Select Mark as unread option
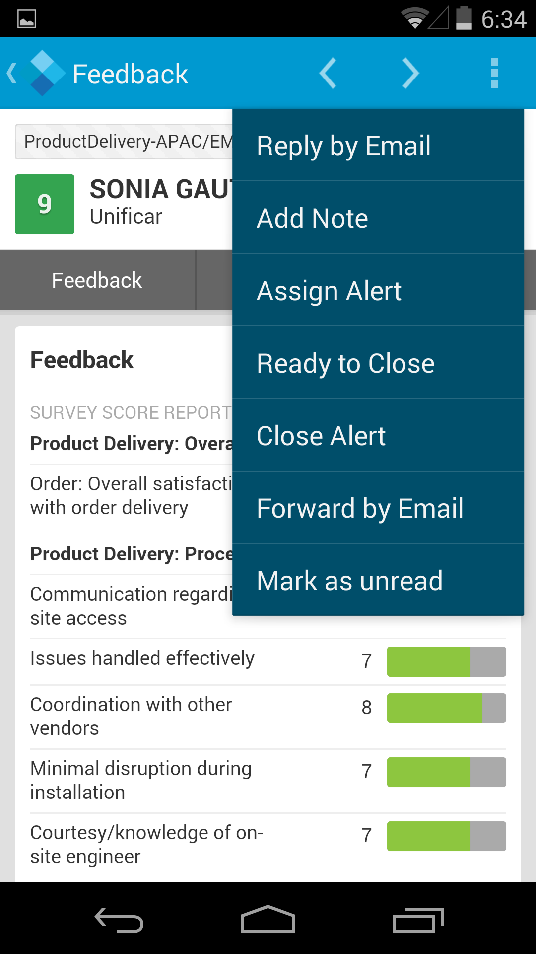Screen dimensions: 536x954 tap(378, 581)
